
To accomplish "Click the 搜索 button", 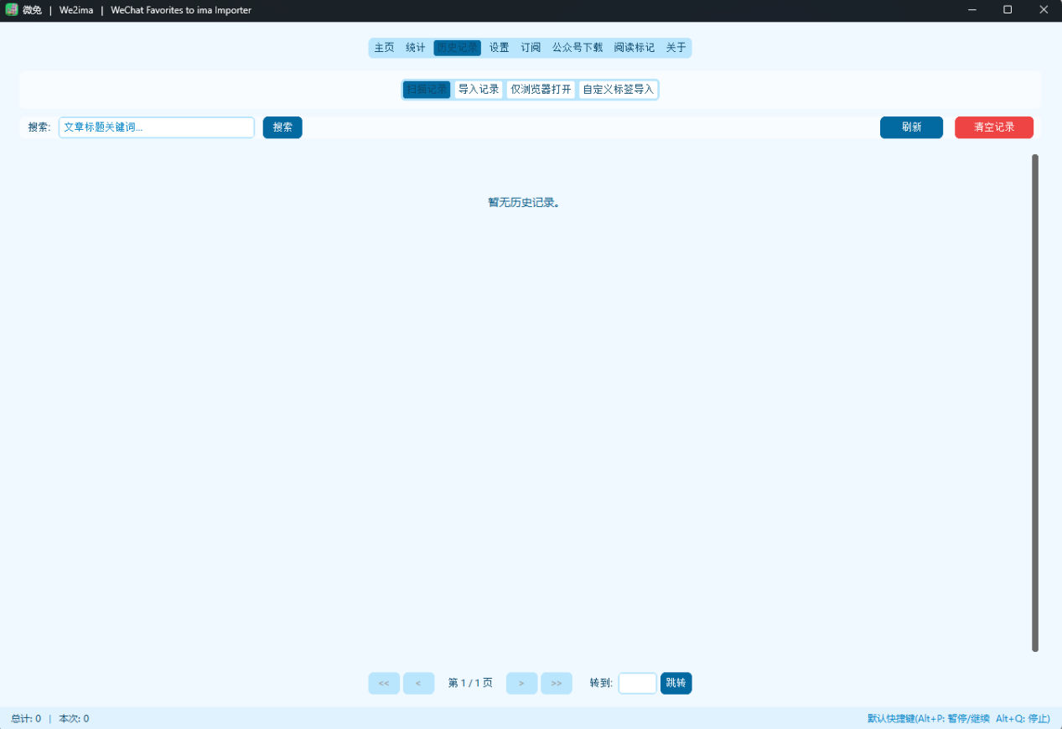I will click(282, 127).
